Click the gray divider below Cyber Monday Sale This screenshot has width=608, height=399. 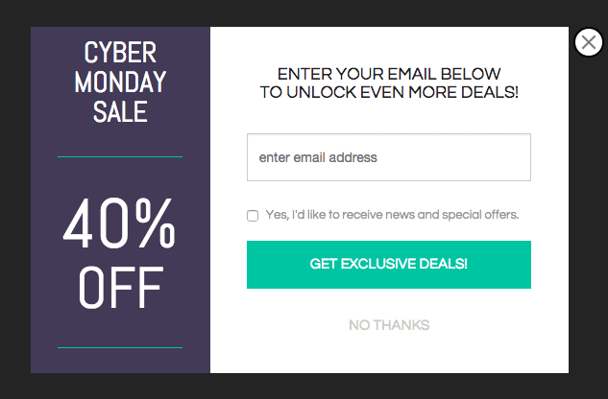pyautogui.click(x=120, y=155)
